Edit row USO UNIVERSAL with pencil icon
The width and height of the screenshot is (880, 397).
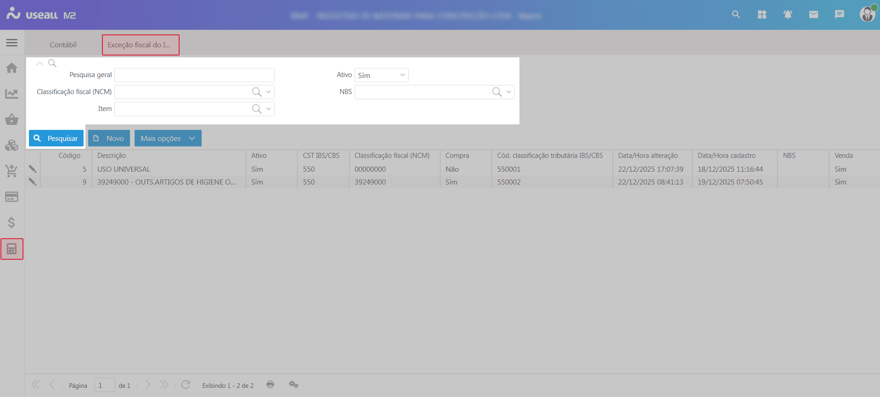pyautogui.click(x=33, y=169)
